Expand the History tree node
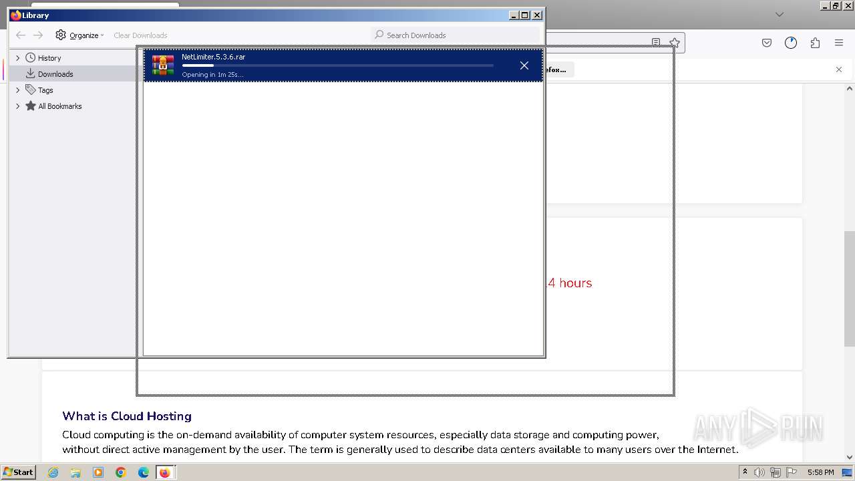855x481 pixels. (18, 58)
